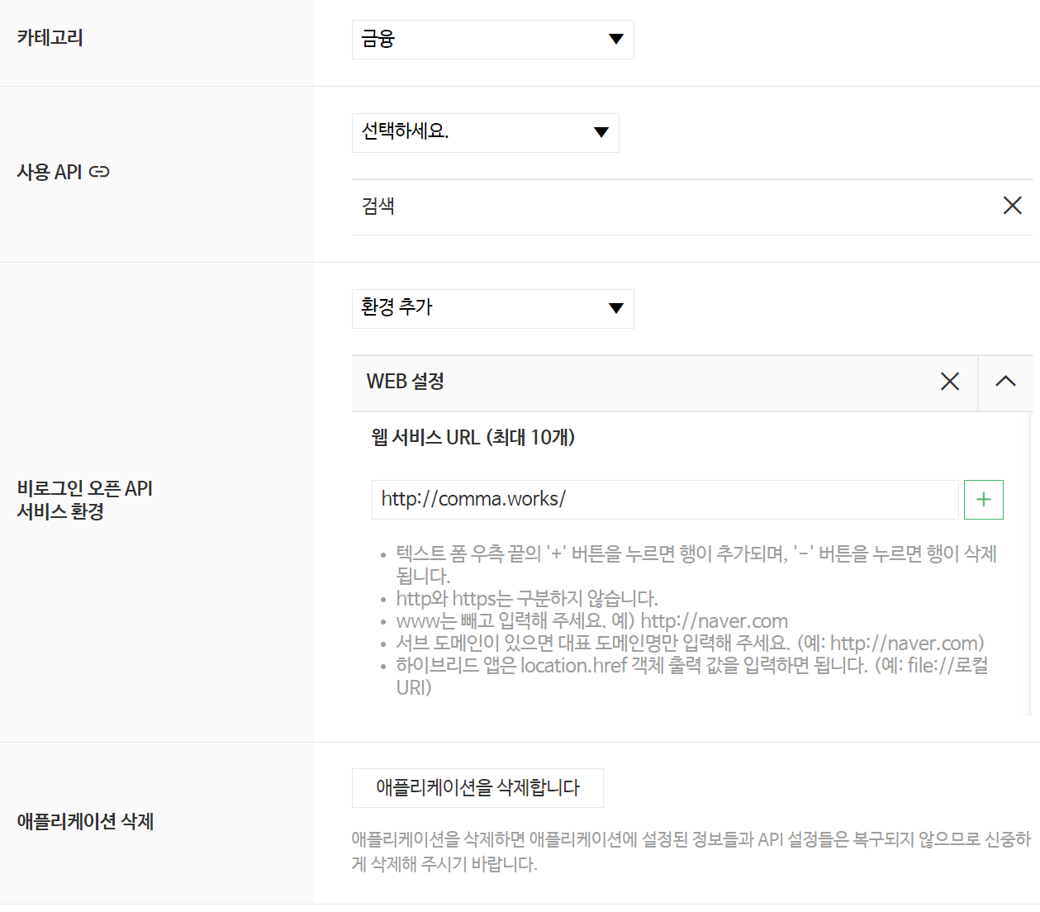This screenshot has width=1040, height=912.
Task: Close the WEB 설정 panel using X
Action: click(x=950, y=381)
